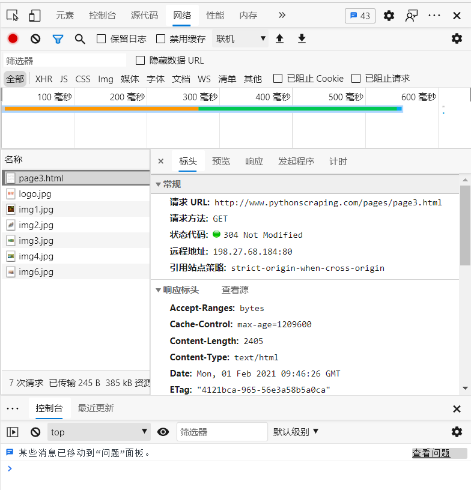471x490 pixels.
Task: Switch to the 源代码 tab
Action: coord(144,16)
